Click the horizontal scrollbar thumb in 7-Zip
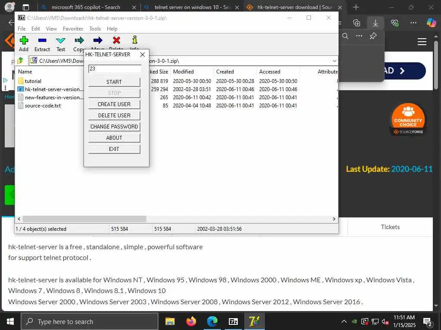This screenshot has width=441, height=330. (84, 219)
